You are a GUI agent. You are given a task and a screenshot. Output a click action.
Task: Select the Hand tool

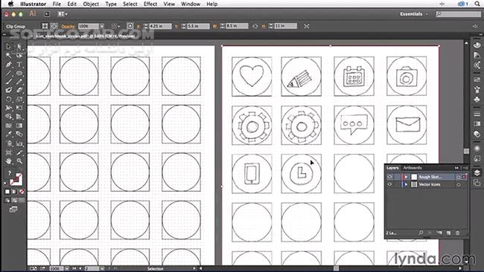[x=9, y=161]
